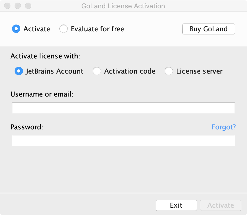This screenshot has width=247, height=215.
Task: Click the Exit button
Action: (x=176, y=205)
